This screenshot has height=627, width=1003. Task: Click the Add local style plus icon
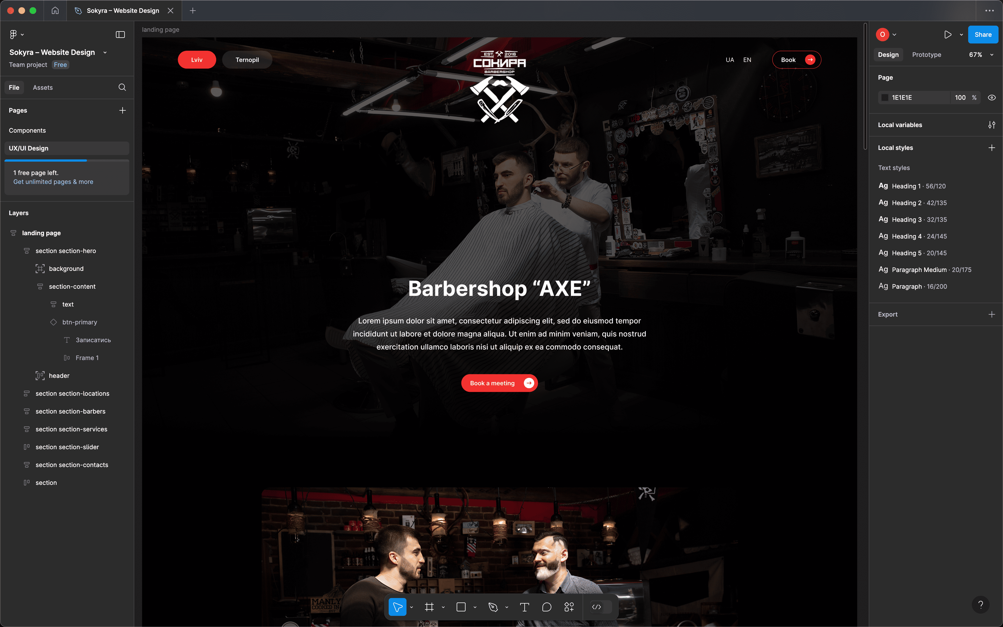[x=992, y=147]
